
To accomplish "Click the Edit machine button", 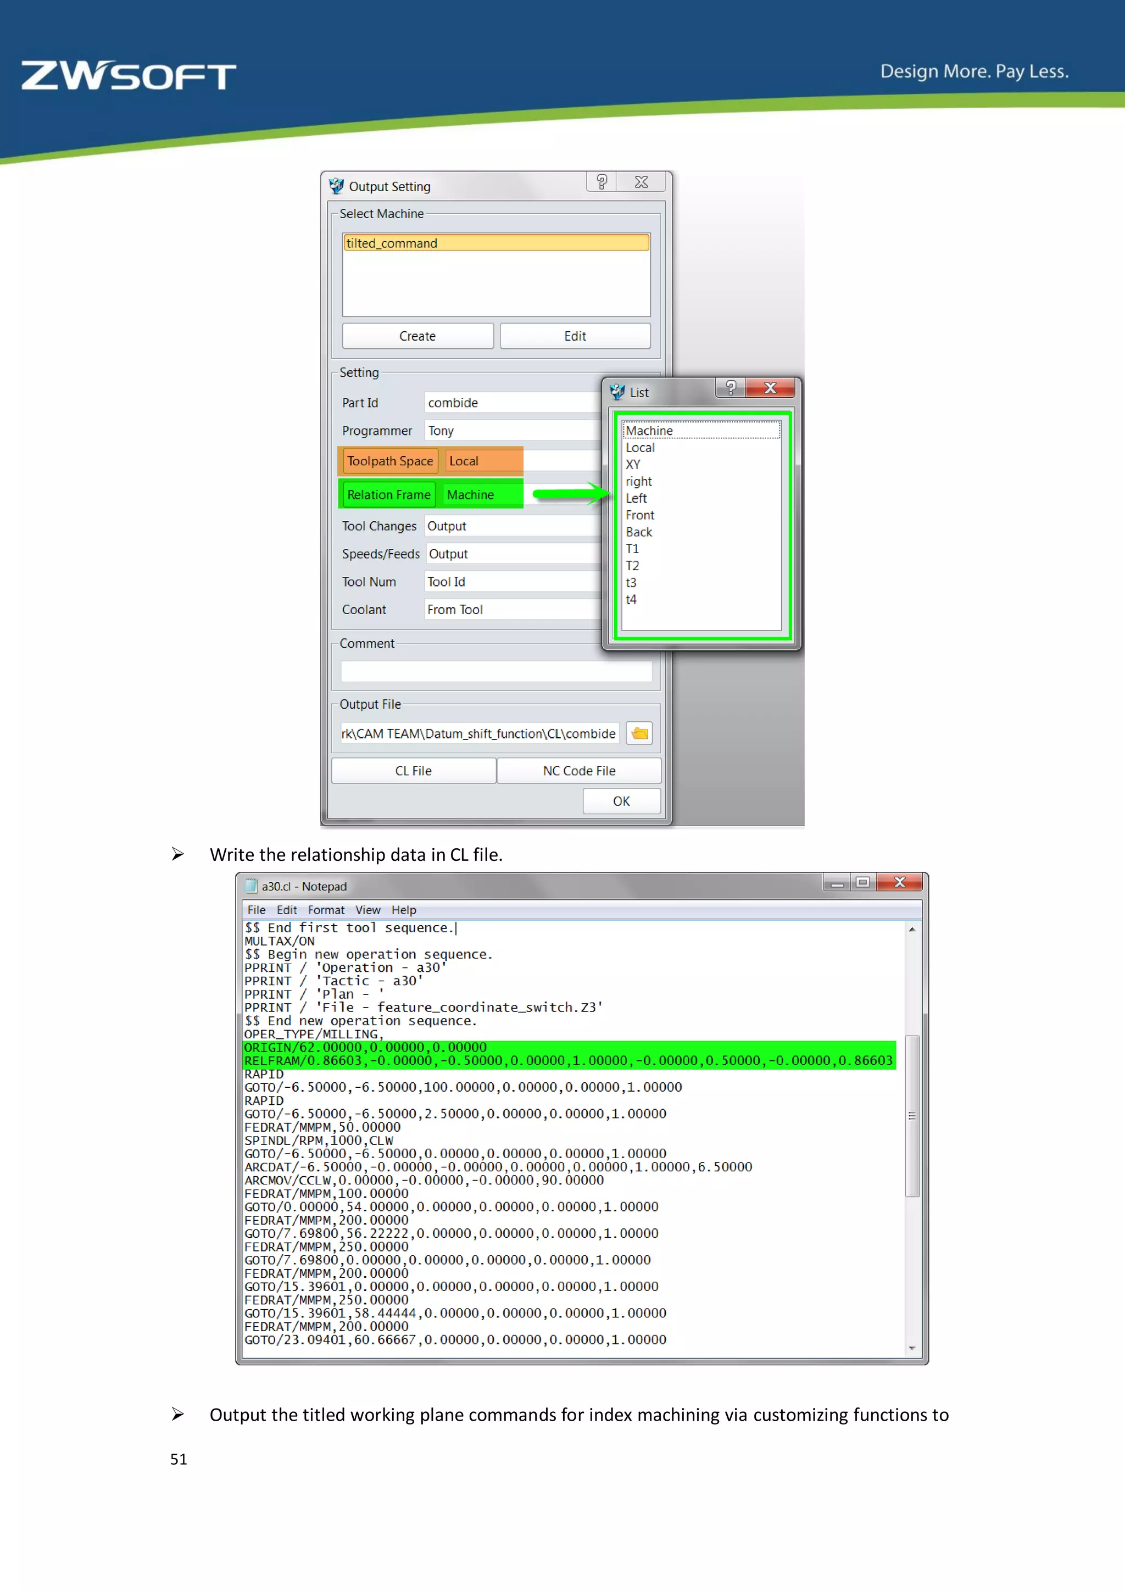I will tap(575, 336).
